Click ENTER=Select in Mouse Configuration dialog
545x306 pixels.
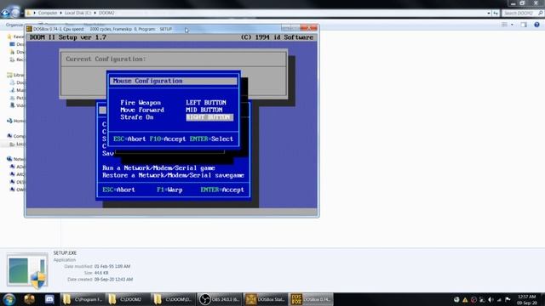[211, 139]
